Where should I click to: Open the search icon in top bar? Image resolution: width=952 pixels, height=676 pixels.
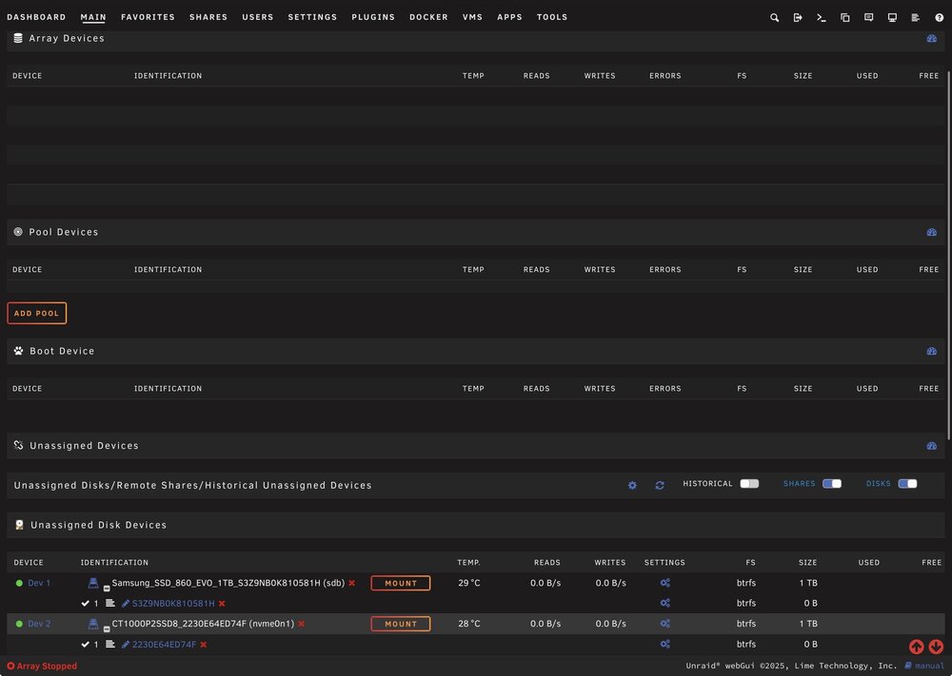coord(774,17)
